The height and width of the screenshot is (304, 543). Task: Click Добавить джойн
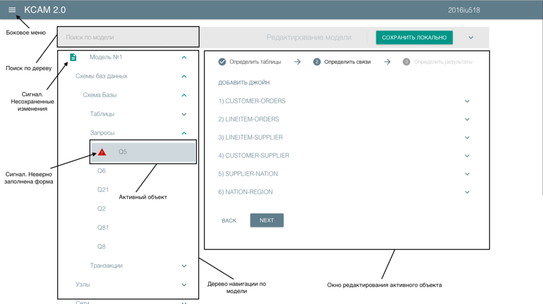(244, 83)
